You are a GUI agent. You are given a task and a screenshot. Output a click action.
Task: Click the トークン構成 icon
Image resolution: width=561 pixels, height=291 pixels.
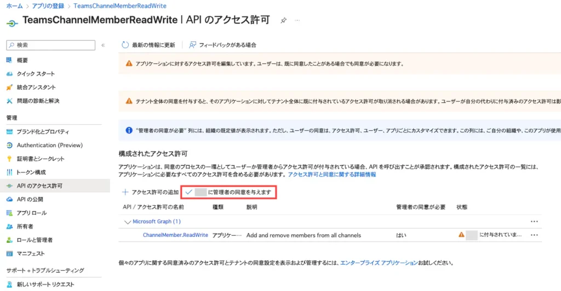tap(9, 172)
